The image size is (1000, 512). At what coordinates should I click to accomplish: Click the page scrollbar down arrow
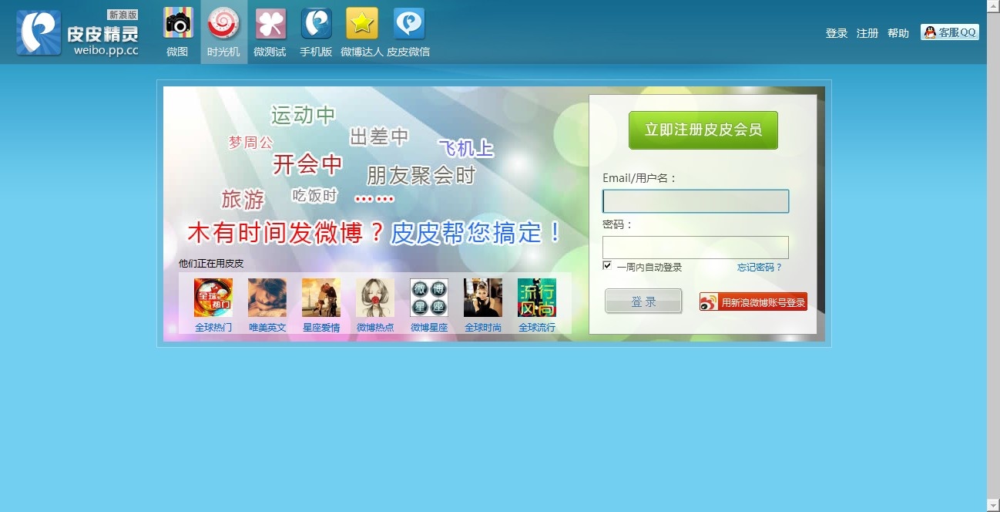pyautogui.click(x=993, y=505)
